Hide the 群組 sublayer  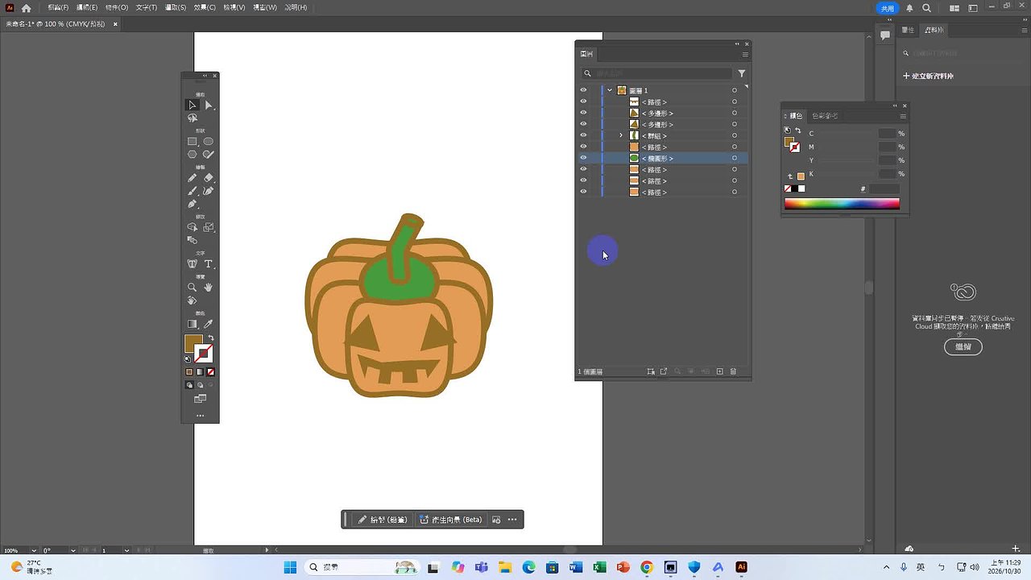[583, 135]
